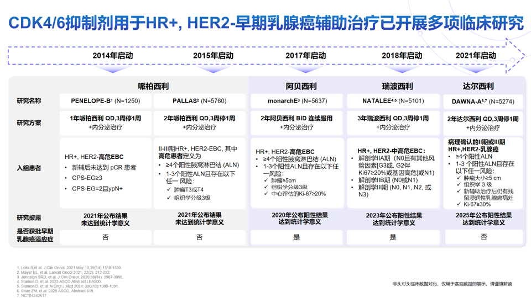
Task: Click the triangle pointer below 2017年启动
Action: [305, 70]
